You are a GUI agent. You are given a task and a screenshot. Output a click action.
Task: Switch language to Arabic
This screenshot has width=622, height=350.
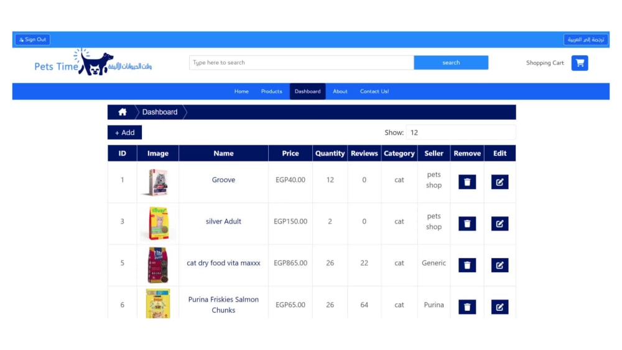585,40
